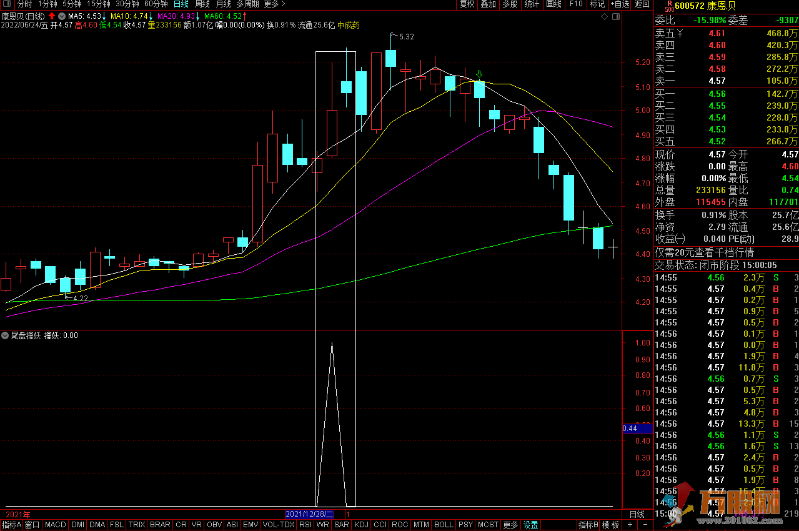This screenshot has width=799, height=531.
Task: Expand 更多 indicators in bottom bar
Action: coord(511,525)
